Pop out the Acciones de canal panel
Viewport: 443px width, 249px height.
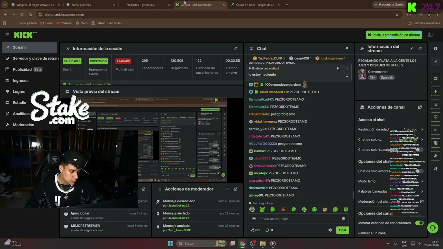pyautogui.click(x=420, y=107)
